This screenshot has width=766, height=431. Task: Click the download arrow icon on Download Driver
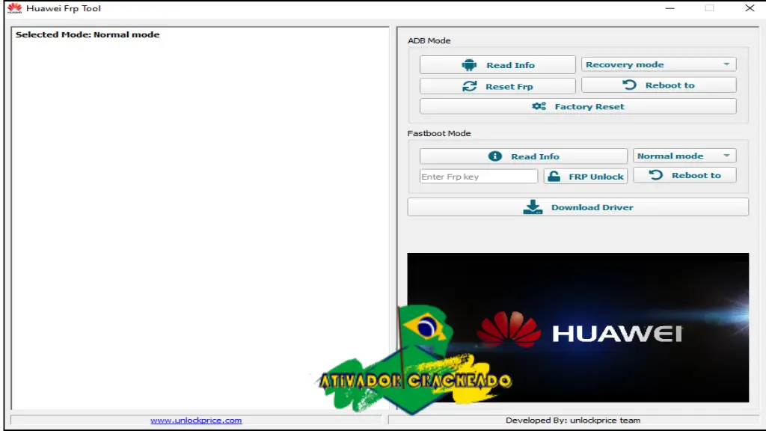coord(533,207)
